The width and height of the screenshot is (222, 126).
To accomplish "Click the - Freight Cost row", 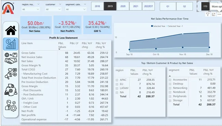I will pos(30,103).
